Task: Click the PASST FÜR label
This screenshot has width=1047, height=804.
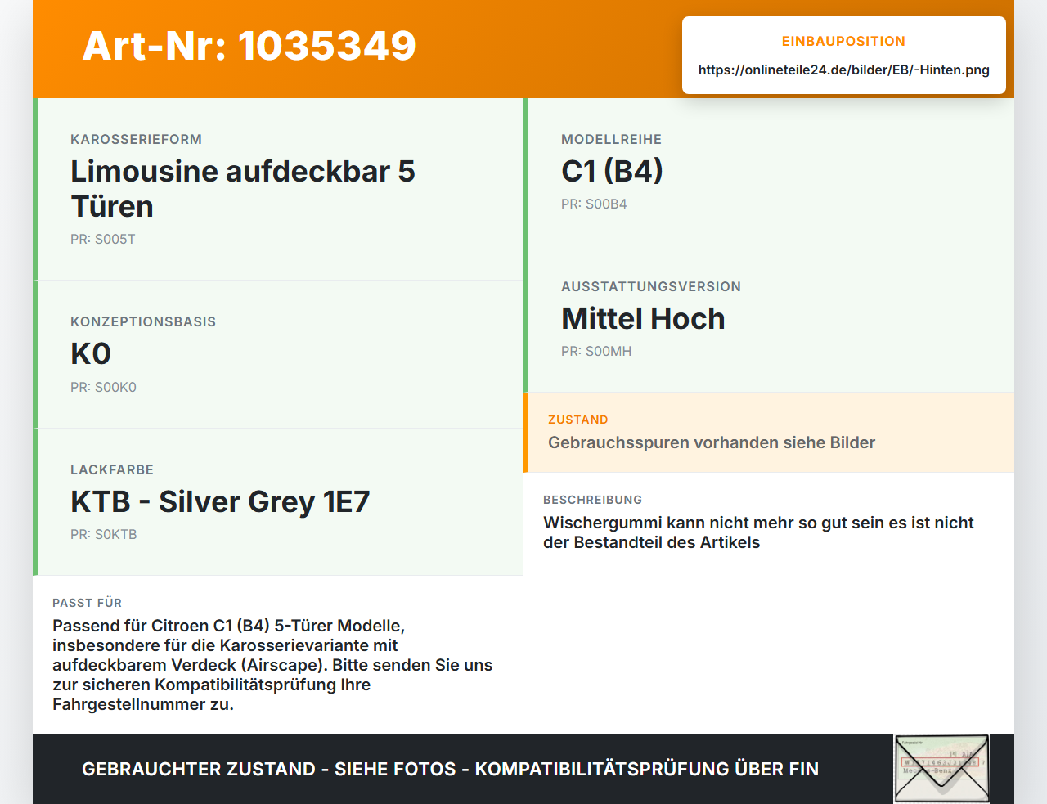Action: click(x=88, y=603)
